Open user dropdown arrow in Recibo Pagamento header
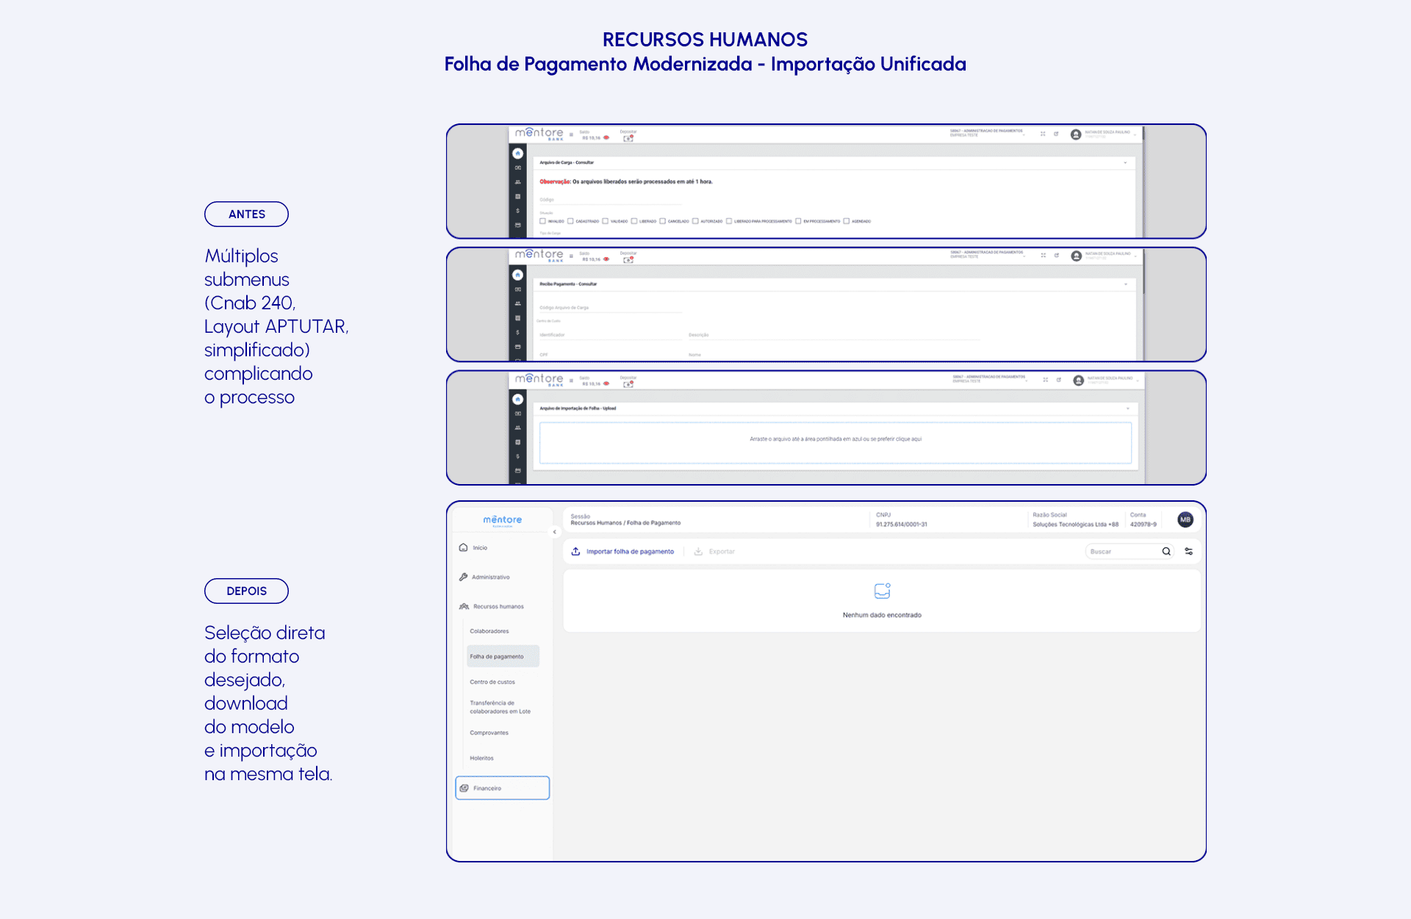This screenshot has height=919, width=1411. (1135, 256)
